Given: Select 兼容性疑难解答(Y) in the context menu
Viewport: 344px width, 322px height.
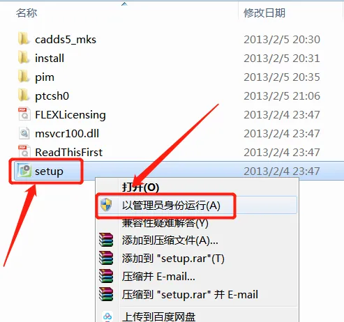Looking at the screenshot, I should pyautogui.click(x=165, y=223).
